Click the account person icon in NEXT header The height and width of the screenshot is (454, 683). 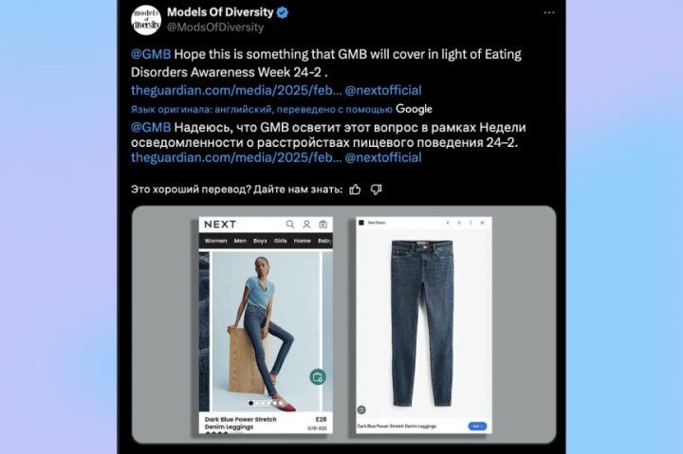[306, 225]
